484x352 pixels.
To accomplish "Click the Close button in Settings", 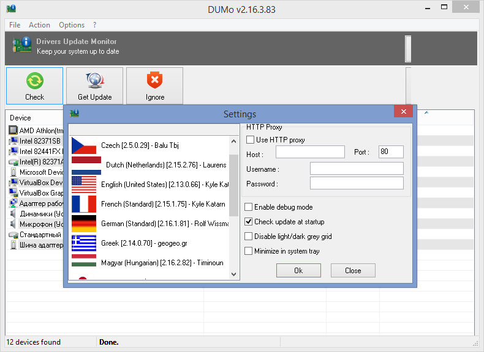I will point(353,270).
